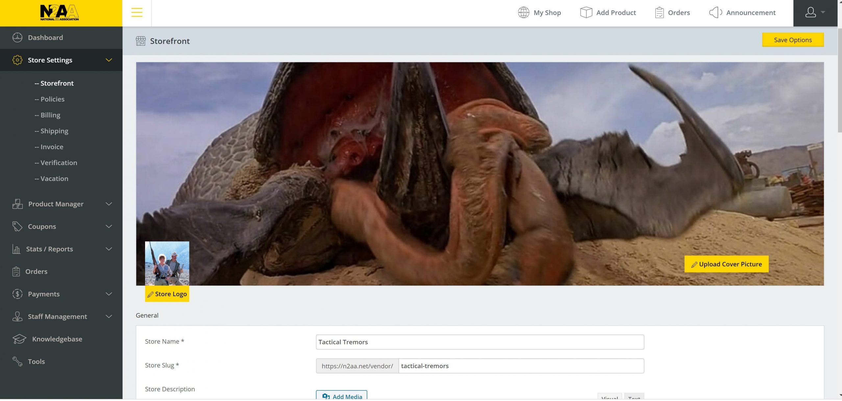This screenshot has width=842, height=401.
Task: Click the Dashboard gauge icon
Action: click(x=17, y=37)
